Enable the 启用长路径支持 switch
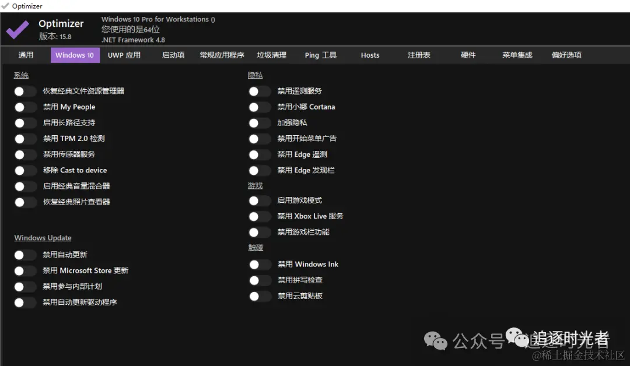Viewport: 630px width, 366px height. click(x=25, y=123)
